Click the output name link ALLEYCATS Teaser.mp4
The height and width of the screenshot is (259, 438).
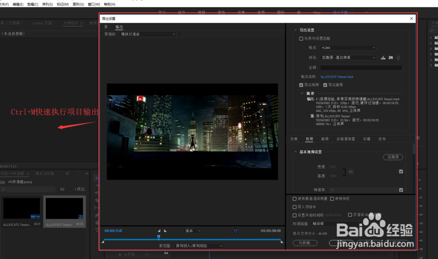point(336,77)
